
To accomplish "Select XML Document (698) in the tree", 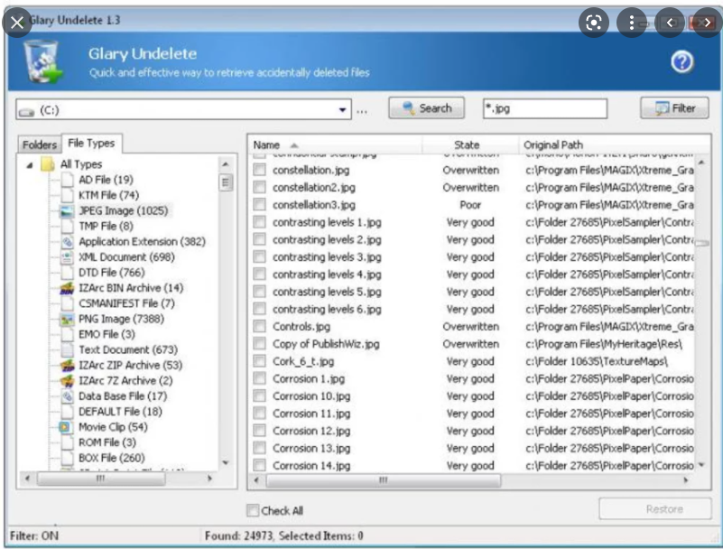I will point(126,257).
